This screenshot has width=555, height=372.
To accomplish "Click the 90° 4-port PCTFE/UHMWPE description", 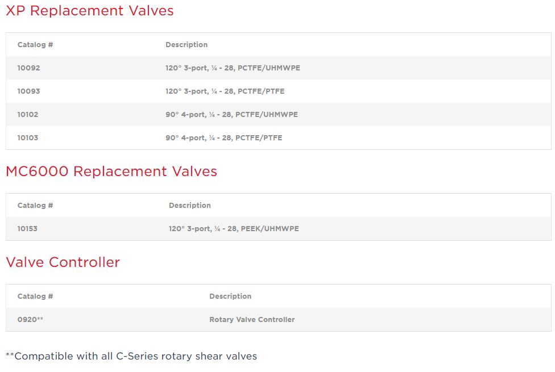I will (231, 115).
